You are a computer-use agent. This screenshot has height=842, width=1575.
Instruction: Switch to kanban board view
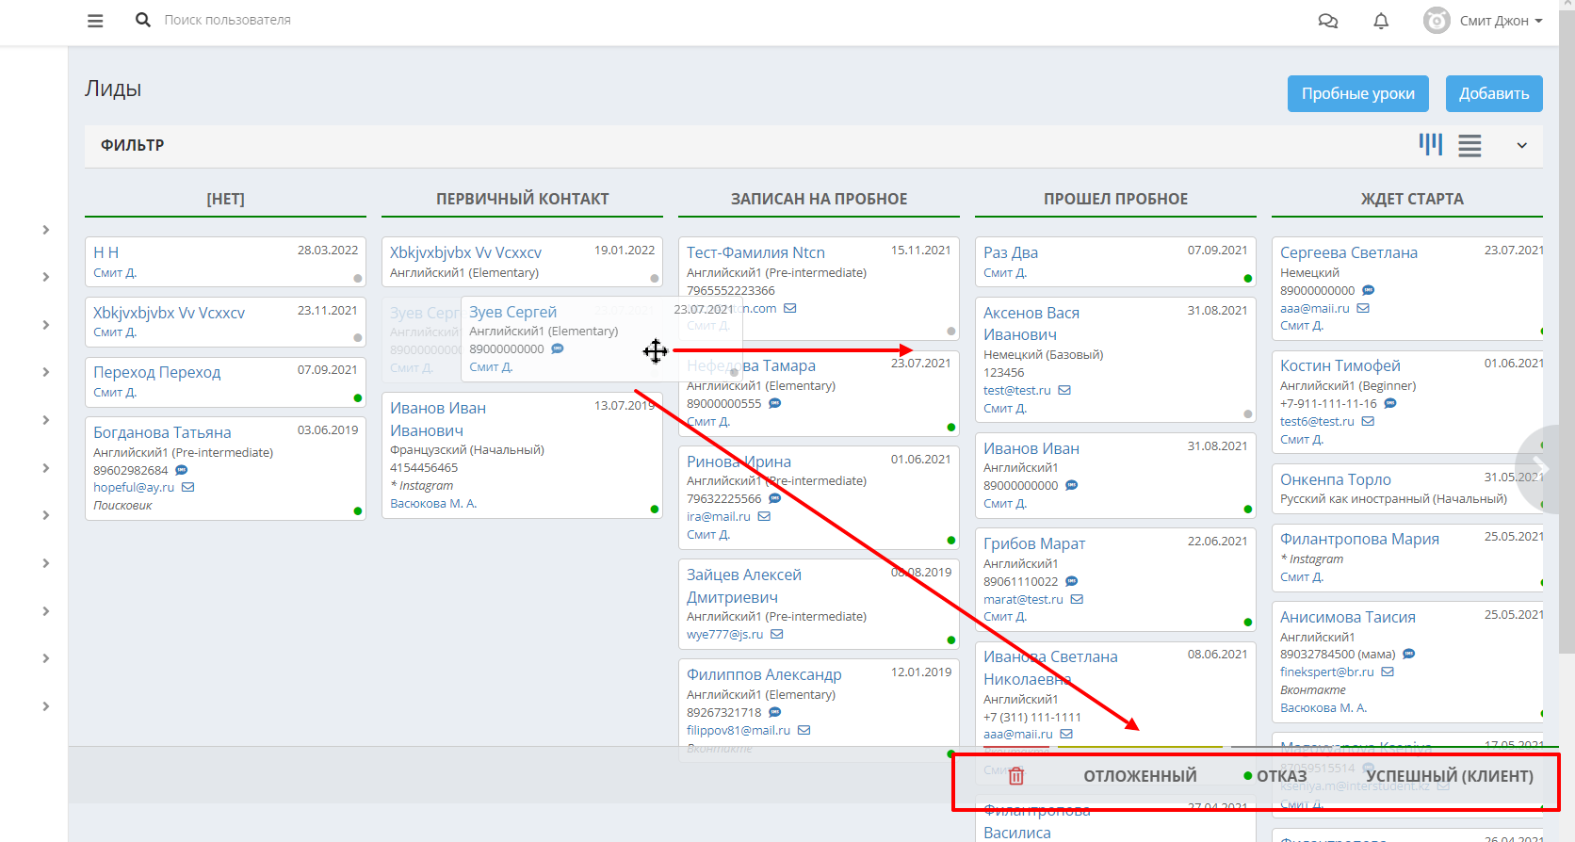pyautogui.click(x=1431, y=144)
